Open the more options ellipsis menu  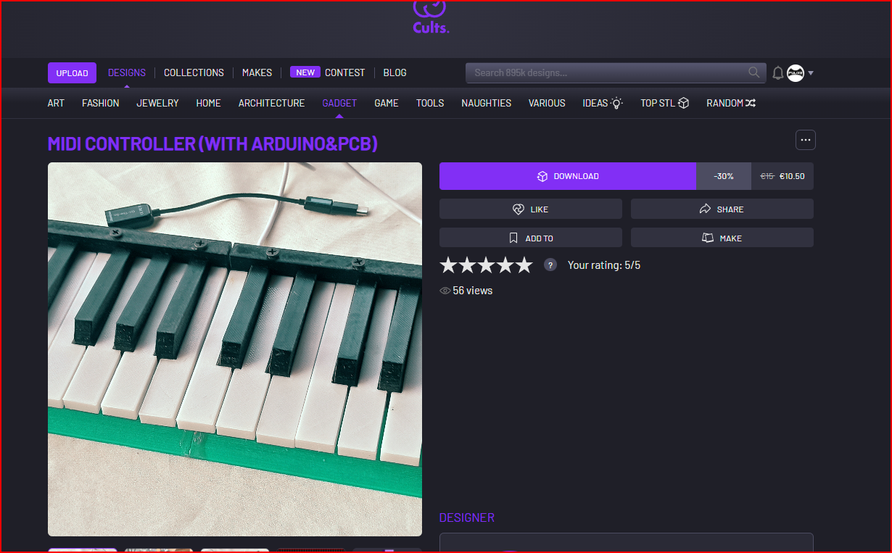click(x=805, y=139)
